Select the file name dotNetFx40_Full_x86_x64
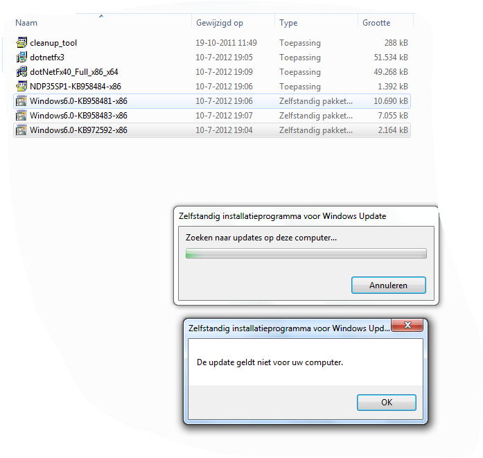 tap(74, 72)
